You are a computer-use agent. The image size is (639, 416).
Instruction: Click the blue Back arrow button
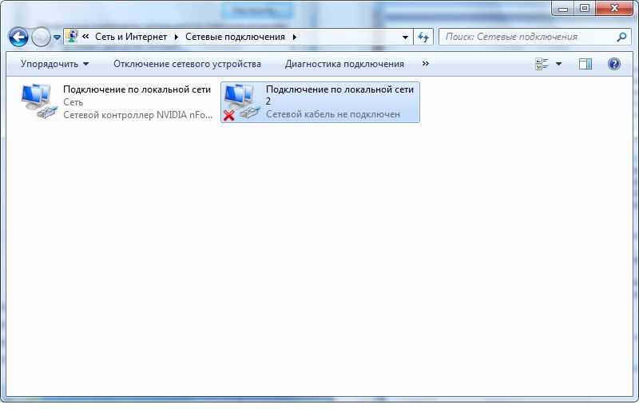click(18, 37)
